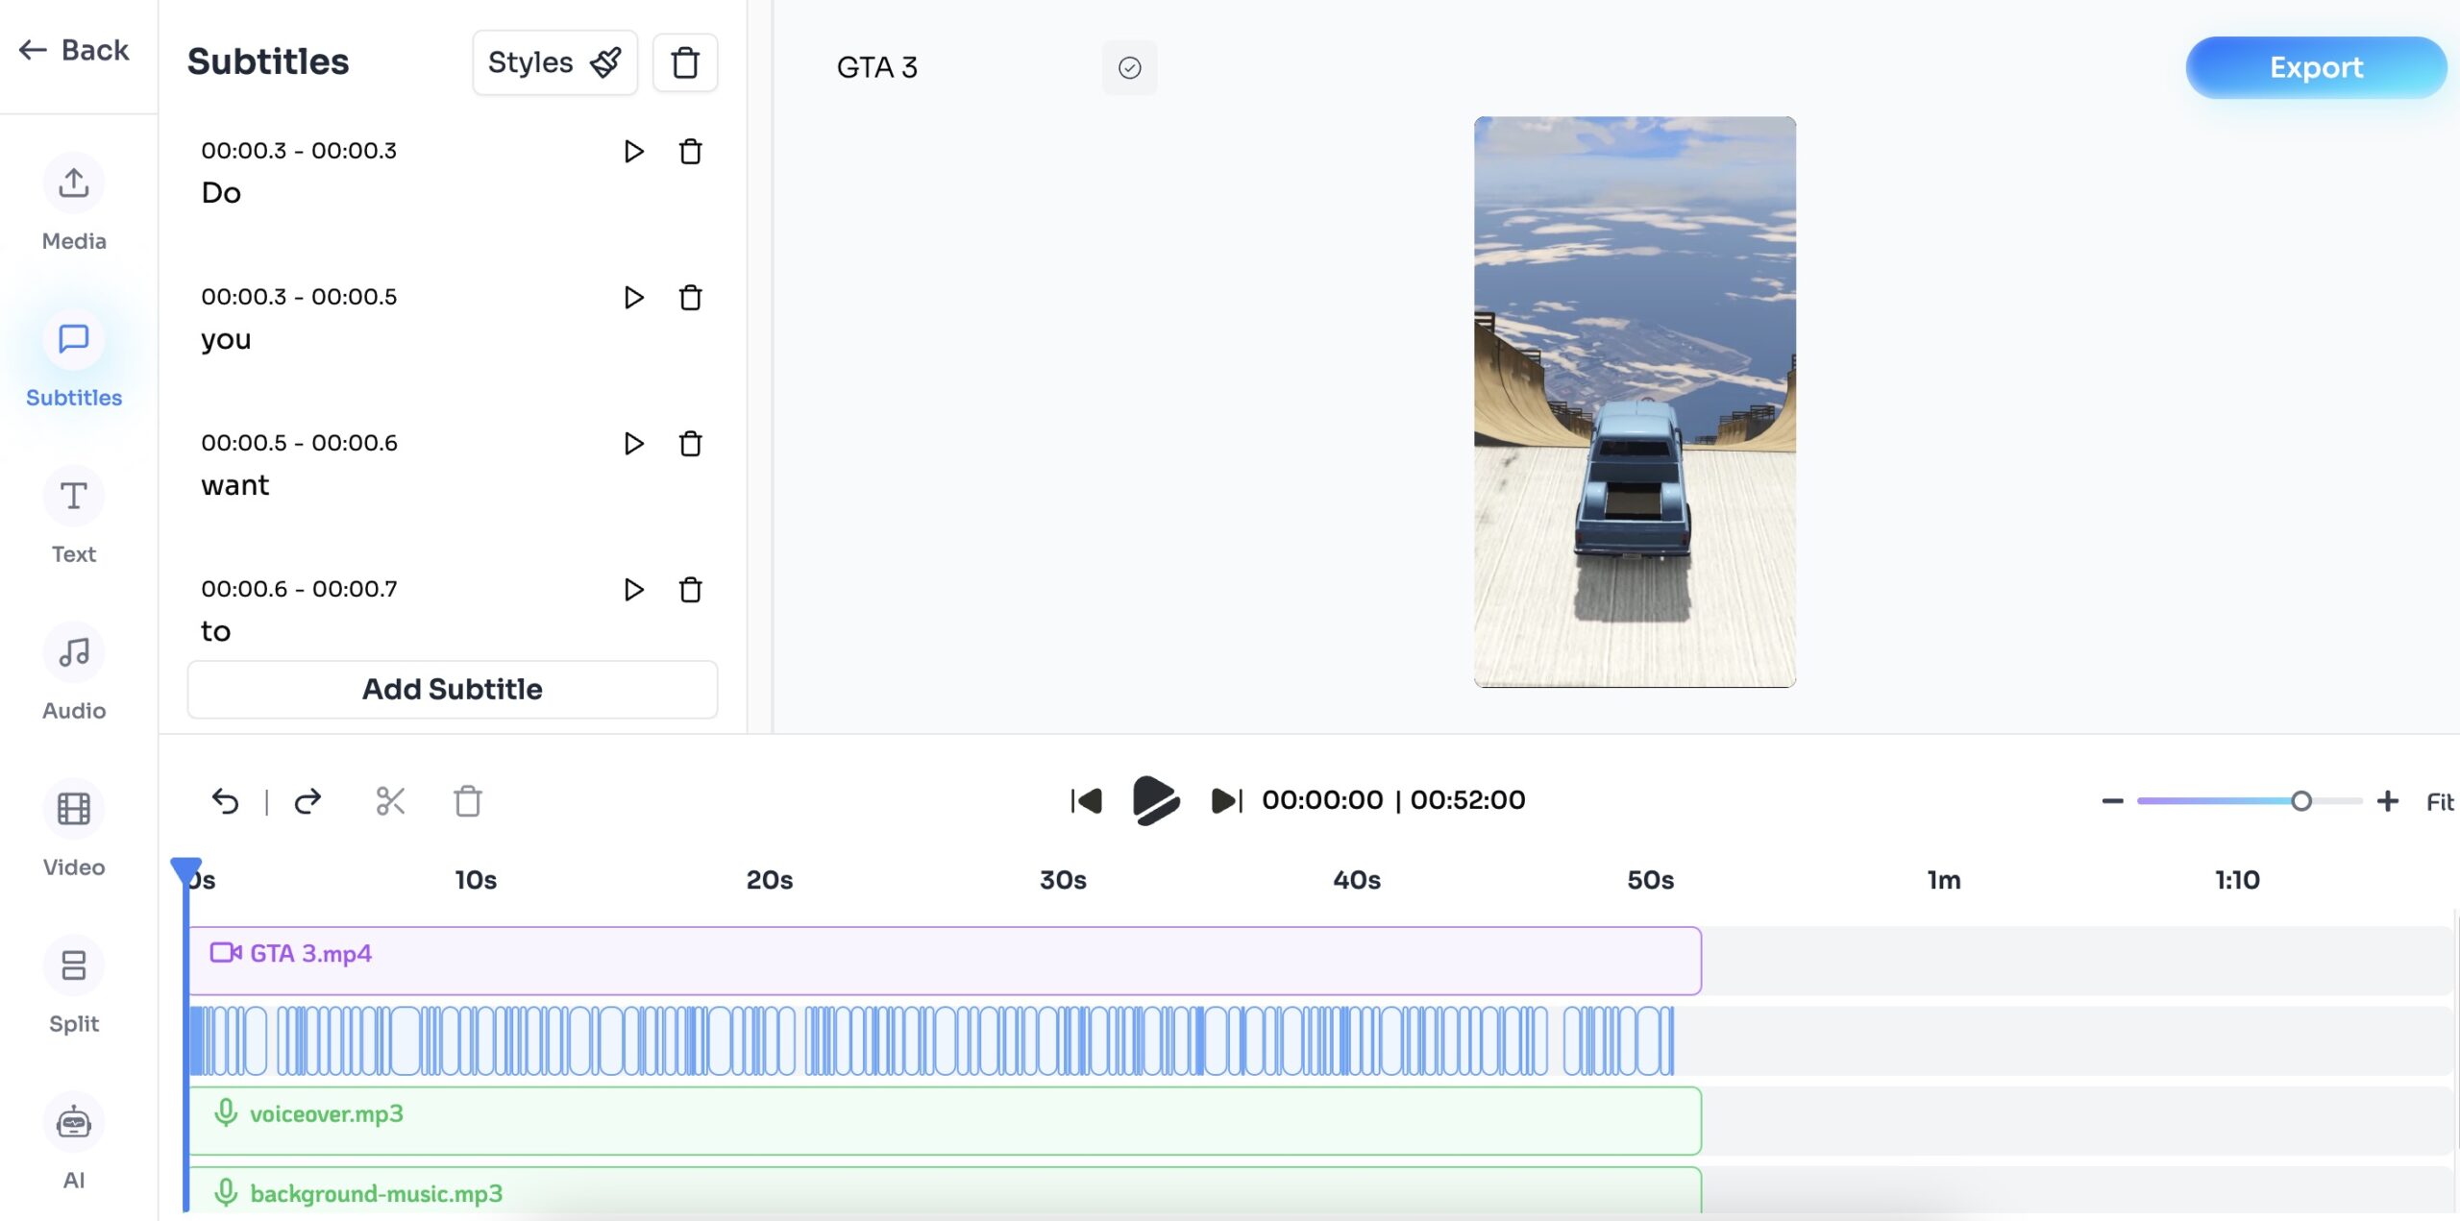Play the 'to' subtitle segment
The width and height of the screenshot is (2460, 1221).
(x=633, y=589)
